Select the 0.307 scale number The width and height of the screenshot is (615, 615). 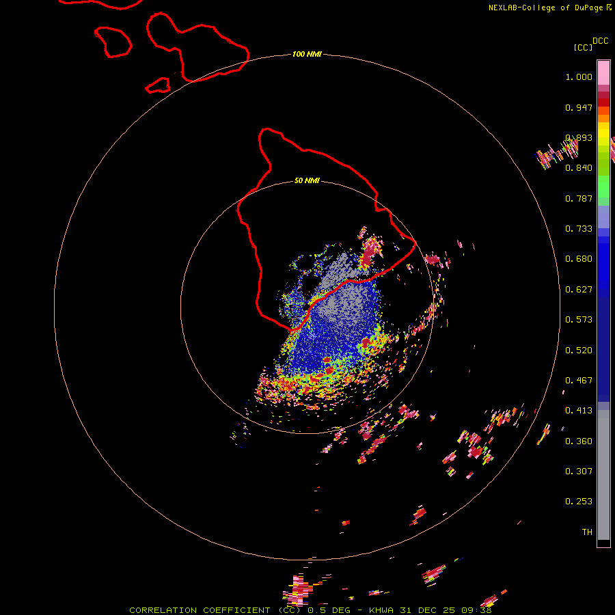click(579, 471)
